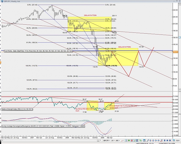Click the small right arrow left of GBP/JPY dropdown
Image resolution: width=181 pixels, height=144 pixels.
pyautogui.click(x=100, y=140)
